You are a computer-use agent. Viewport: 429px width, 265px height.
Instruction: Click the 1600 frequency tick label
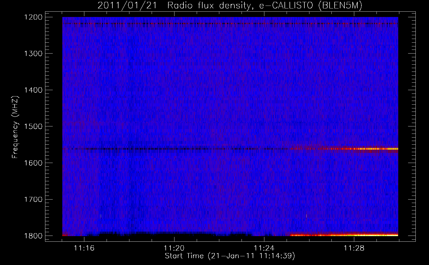click(x=33, y=163)
